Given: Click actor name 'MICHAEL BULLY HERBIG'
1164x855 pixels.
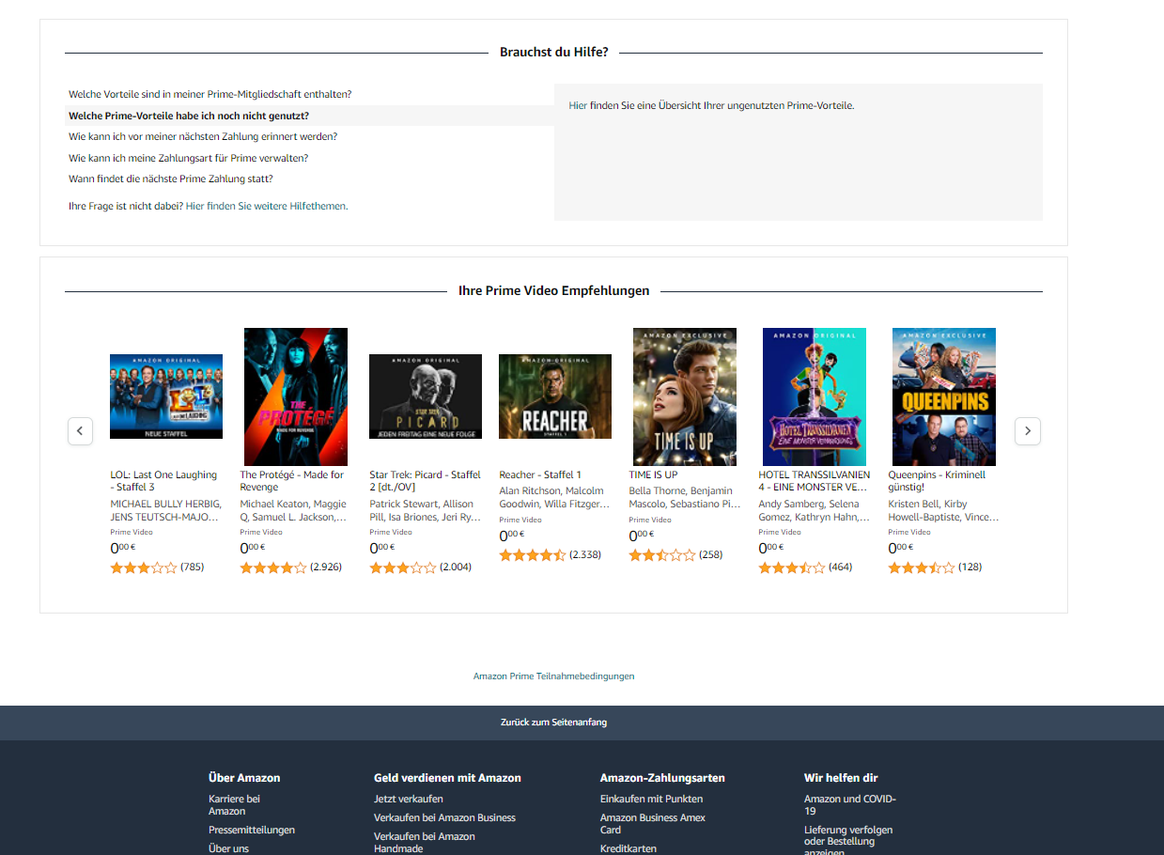Looking at the screenshot, I should tap(165, 505).
